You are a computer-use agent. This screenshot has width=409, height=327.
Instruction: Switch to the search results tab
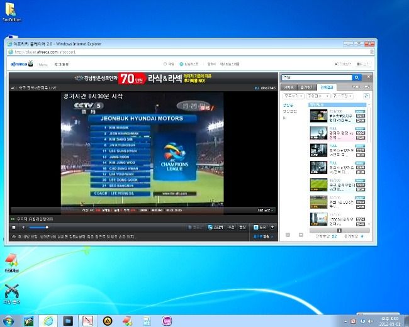tap(327, 87)
